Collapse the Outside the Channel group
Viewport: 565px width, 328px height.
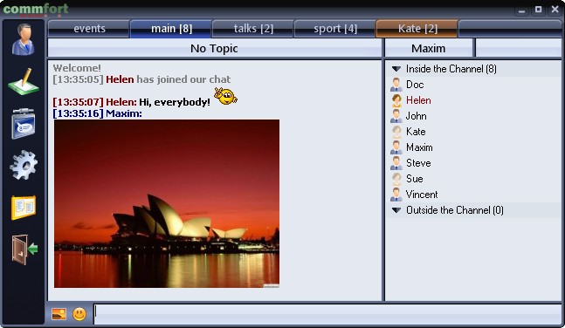point(396,210)
